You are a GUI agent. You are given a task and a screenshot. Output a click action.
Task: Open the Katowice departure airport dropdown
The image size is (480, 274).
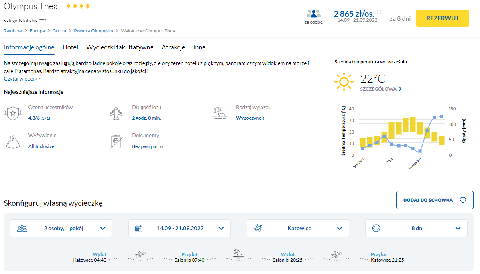tap(298, 228)
